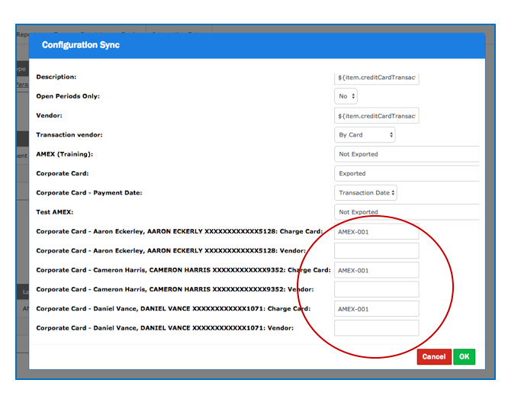
Task: Select the Corporate Card Exported field
Action: pos(406,173)
